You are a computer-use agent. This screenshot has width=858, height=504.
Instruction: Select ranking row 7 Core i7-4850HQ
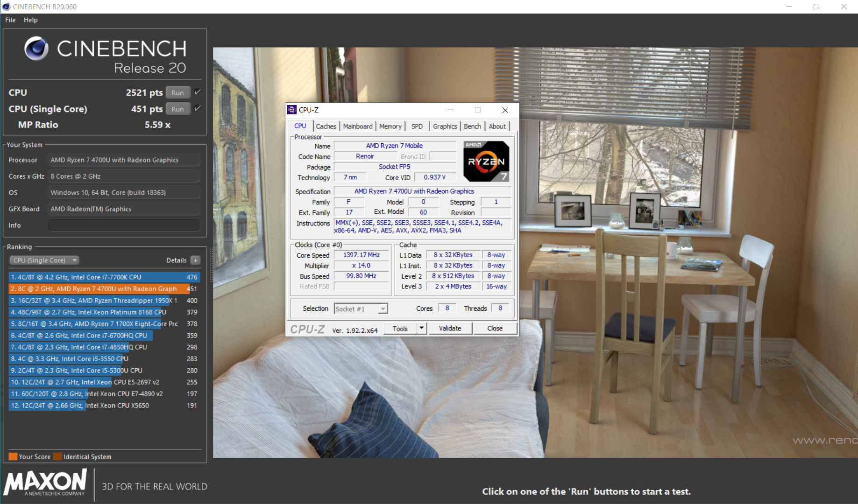(x=105, y=347)
